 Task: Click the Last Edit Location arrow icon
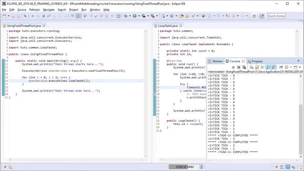pos(228,16)
